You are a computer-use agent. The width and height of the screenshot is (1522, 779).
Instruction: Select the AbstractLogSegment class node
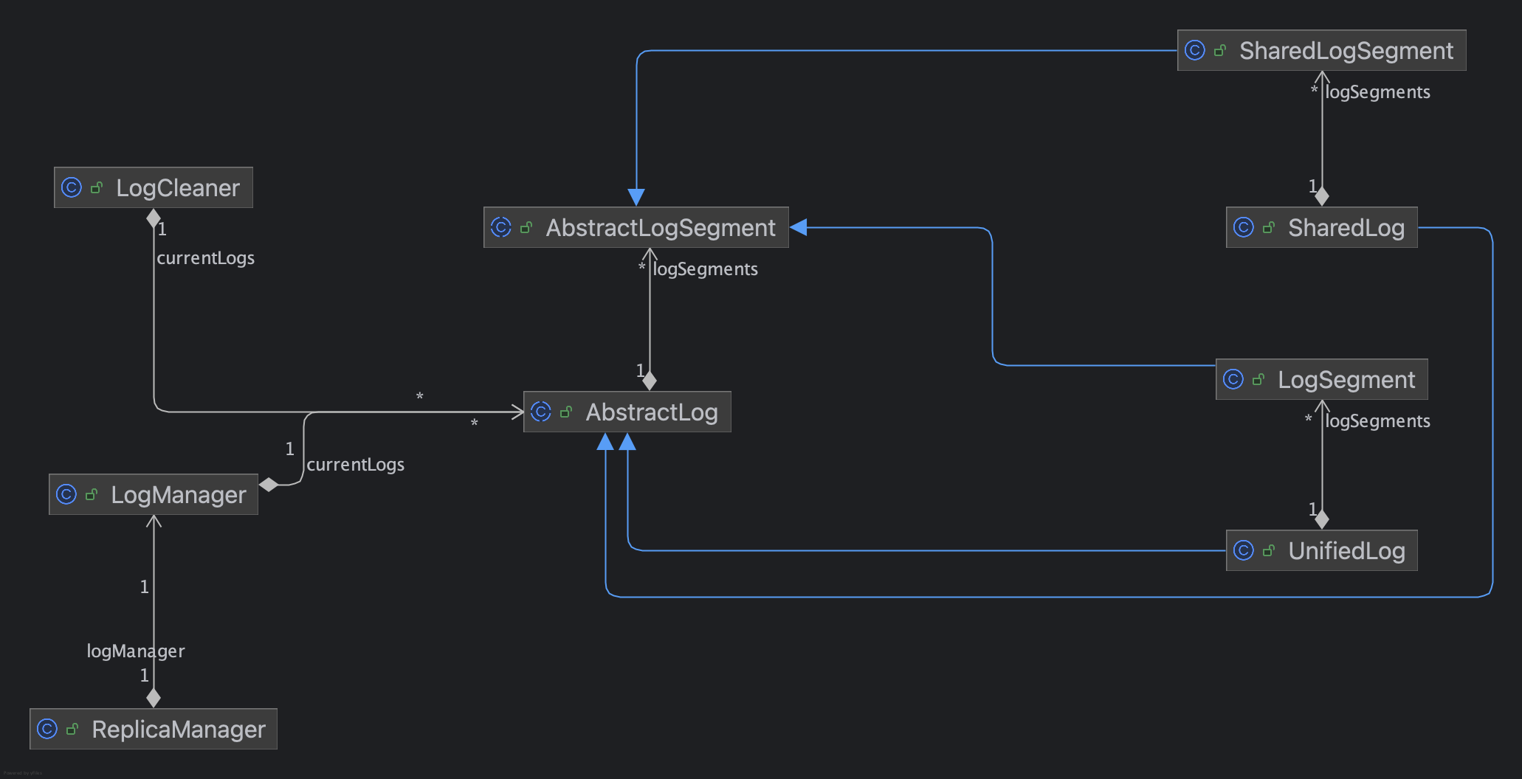coord(636,227)
